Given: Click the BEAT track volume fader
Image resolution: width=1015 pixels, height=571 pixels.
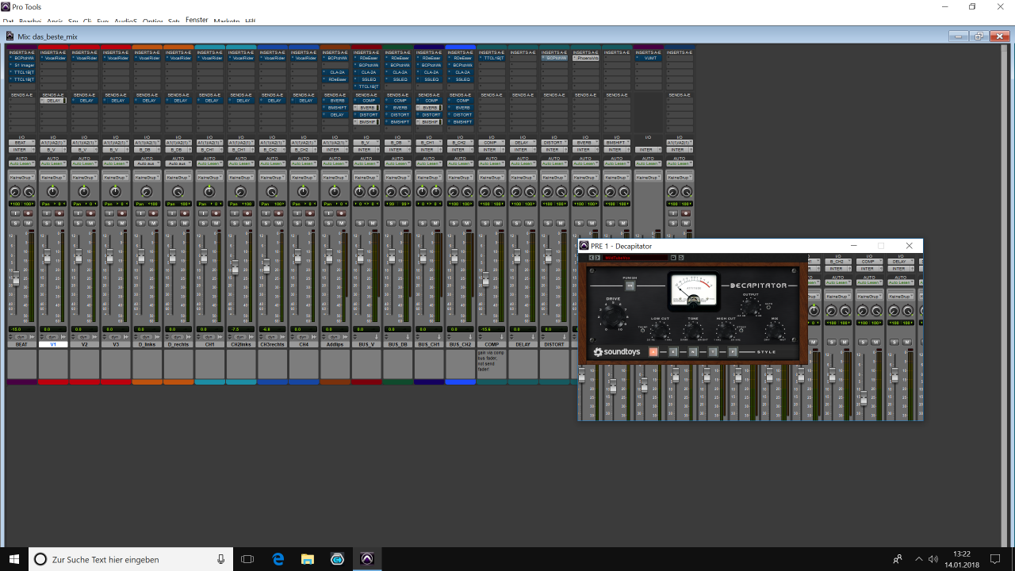Looking at the screenshot, I should [16, 278].
